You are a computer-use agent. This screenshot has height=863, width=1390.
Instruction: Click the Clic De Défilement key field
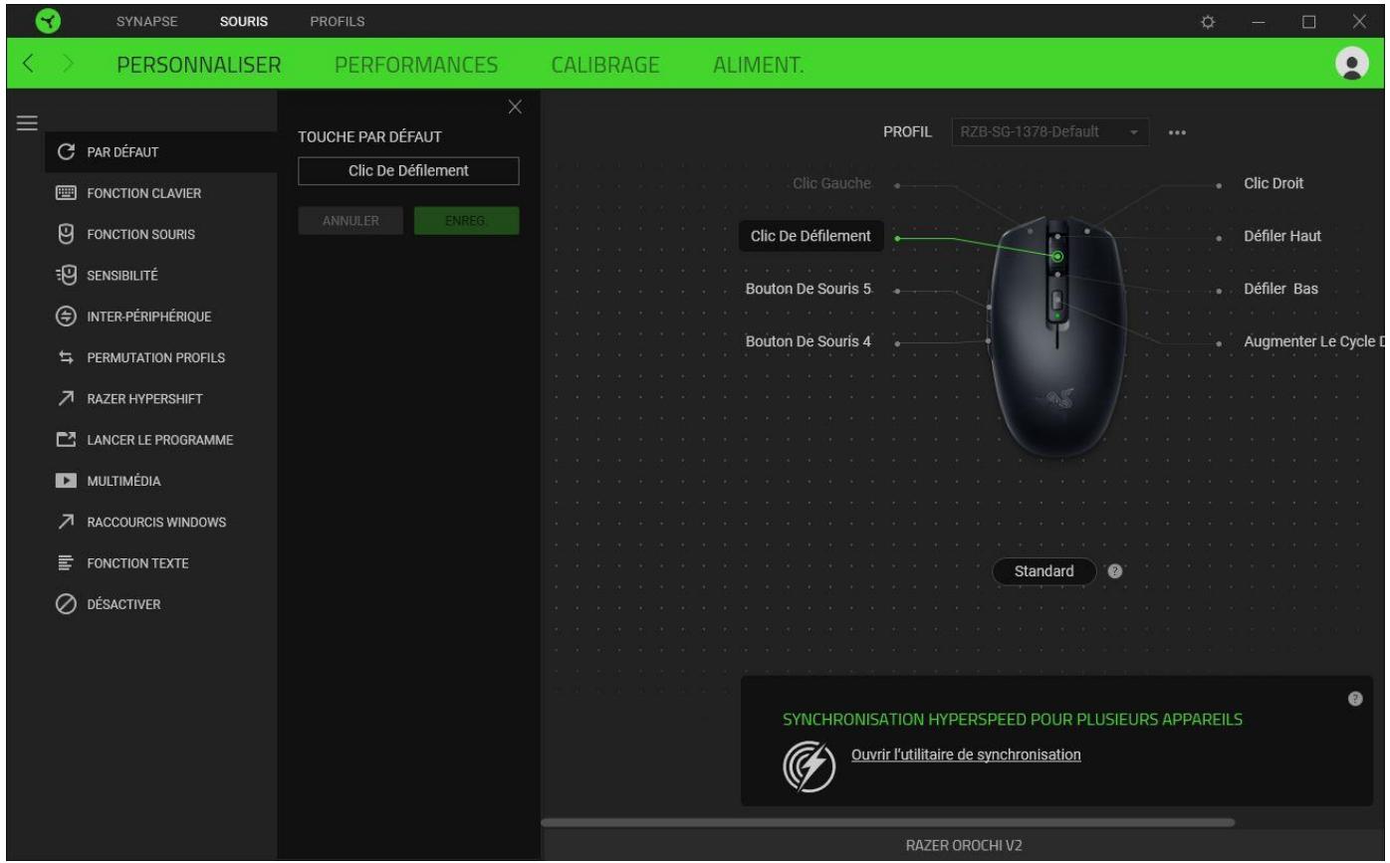click(408, 171)
